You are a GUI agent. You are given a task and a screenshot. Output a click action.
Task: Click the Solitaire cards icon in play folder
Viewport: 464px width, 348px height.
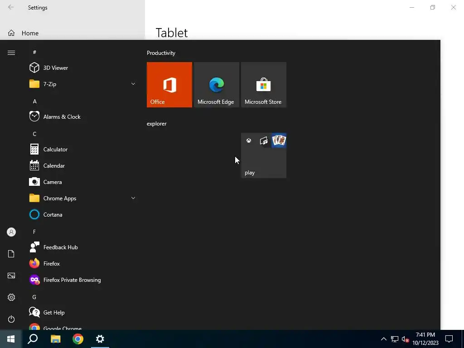pos(279,140)
